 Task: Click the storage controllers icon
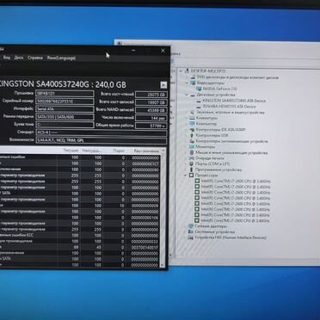192,141
